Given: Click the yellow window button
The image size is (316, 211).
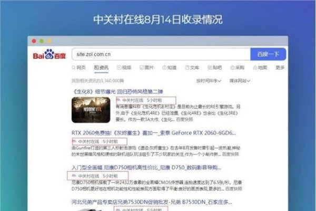Looking at the screenshot, I should point(50,41).
